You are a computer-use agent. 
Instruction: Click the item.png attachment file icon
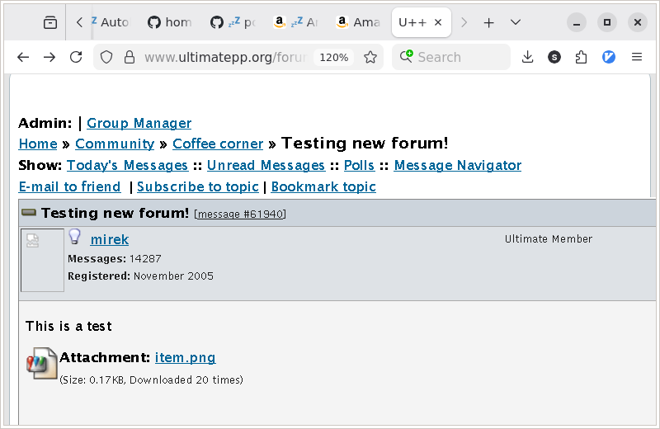pyautogui.click(x=41, y=363)
